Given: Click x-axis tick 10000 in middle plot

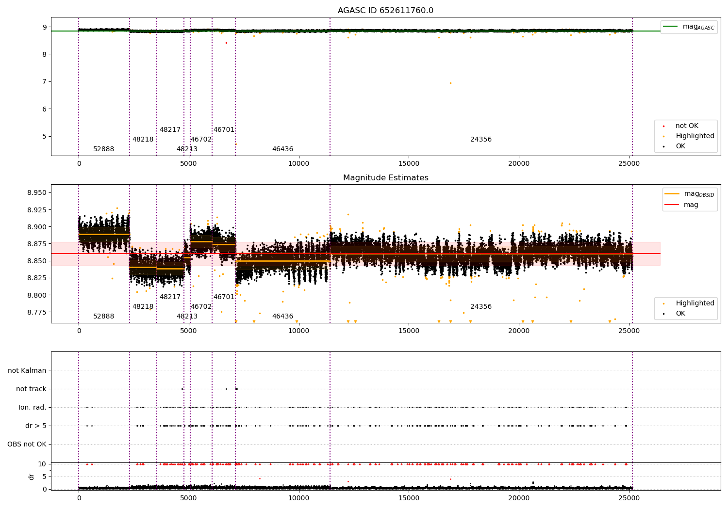Looking at the screenshot, I should [x=299, y=331].
